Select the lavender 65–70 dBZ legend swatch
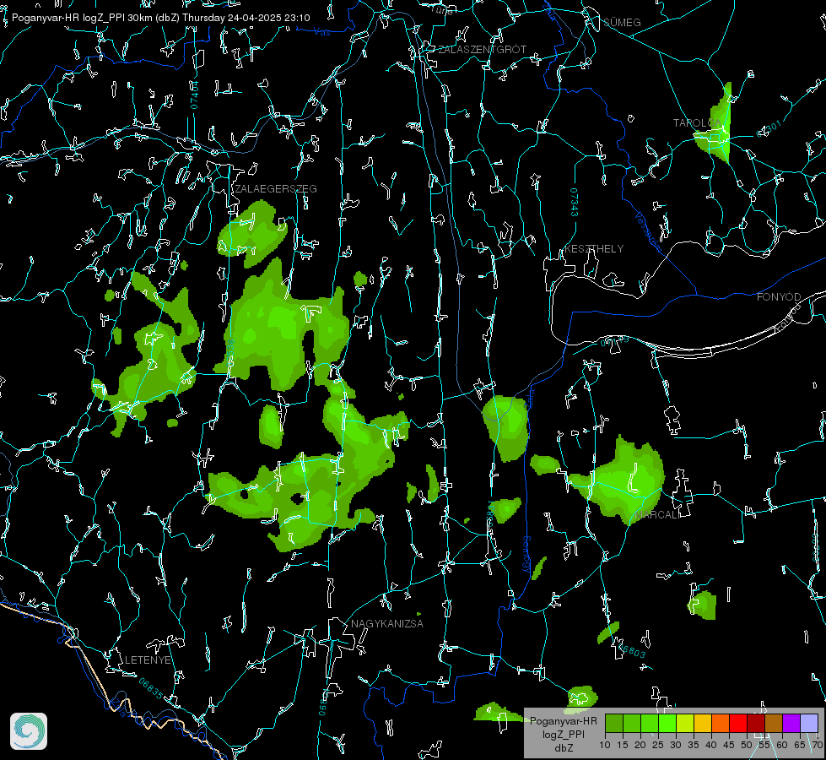826x760 pixels. (809, 723)
